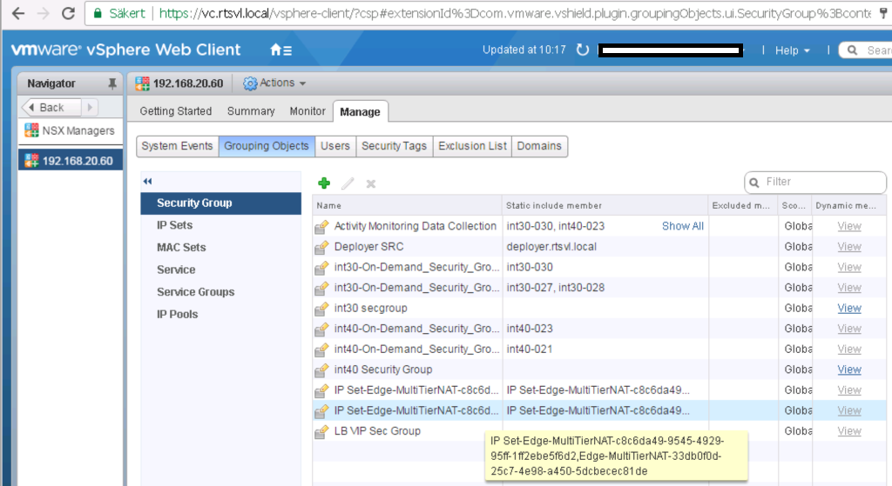The width and height of the screenshot is (892, 486).
Task: Select IP Sets in grouping list
Action: pos(220,225)
